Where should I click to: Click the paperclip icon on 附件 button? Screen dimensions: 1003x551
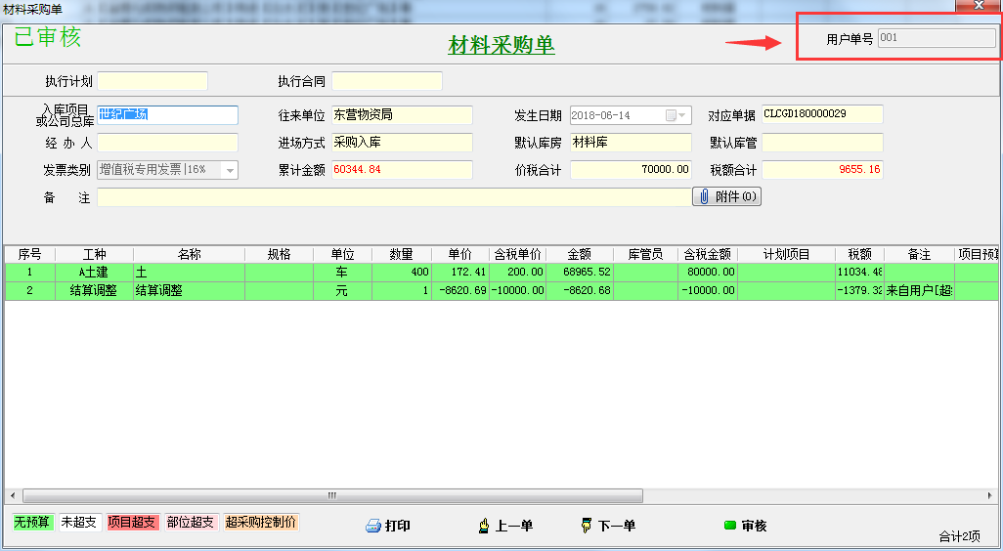tap(704, 196)
